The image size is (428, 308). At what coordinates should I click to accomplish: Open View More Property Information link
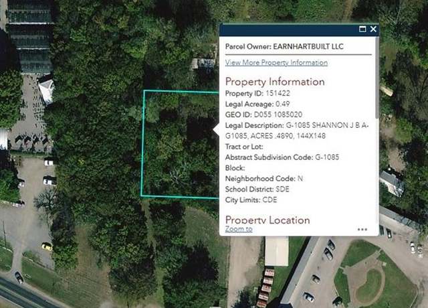click(x=276, y=62)
